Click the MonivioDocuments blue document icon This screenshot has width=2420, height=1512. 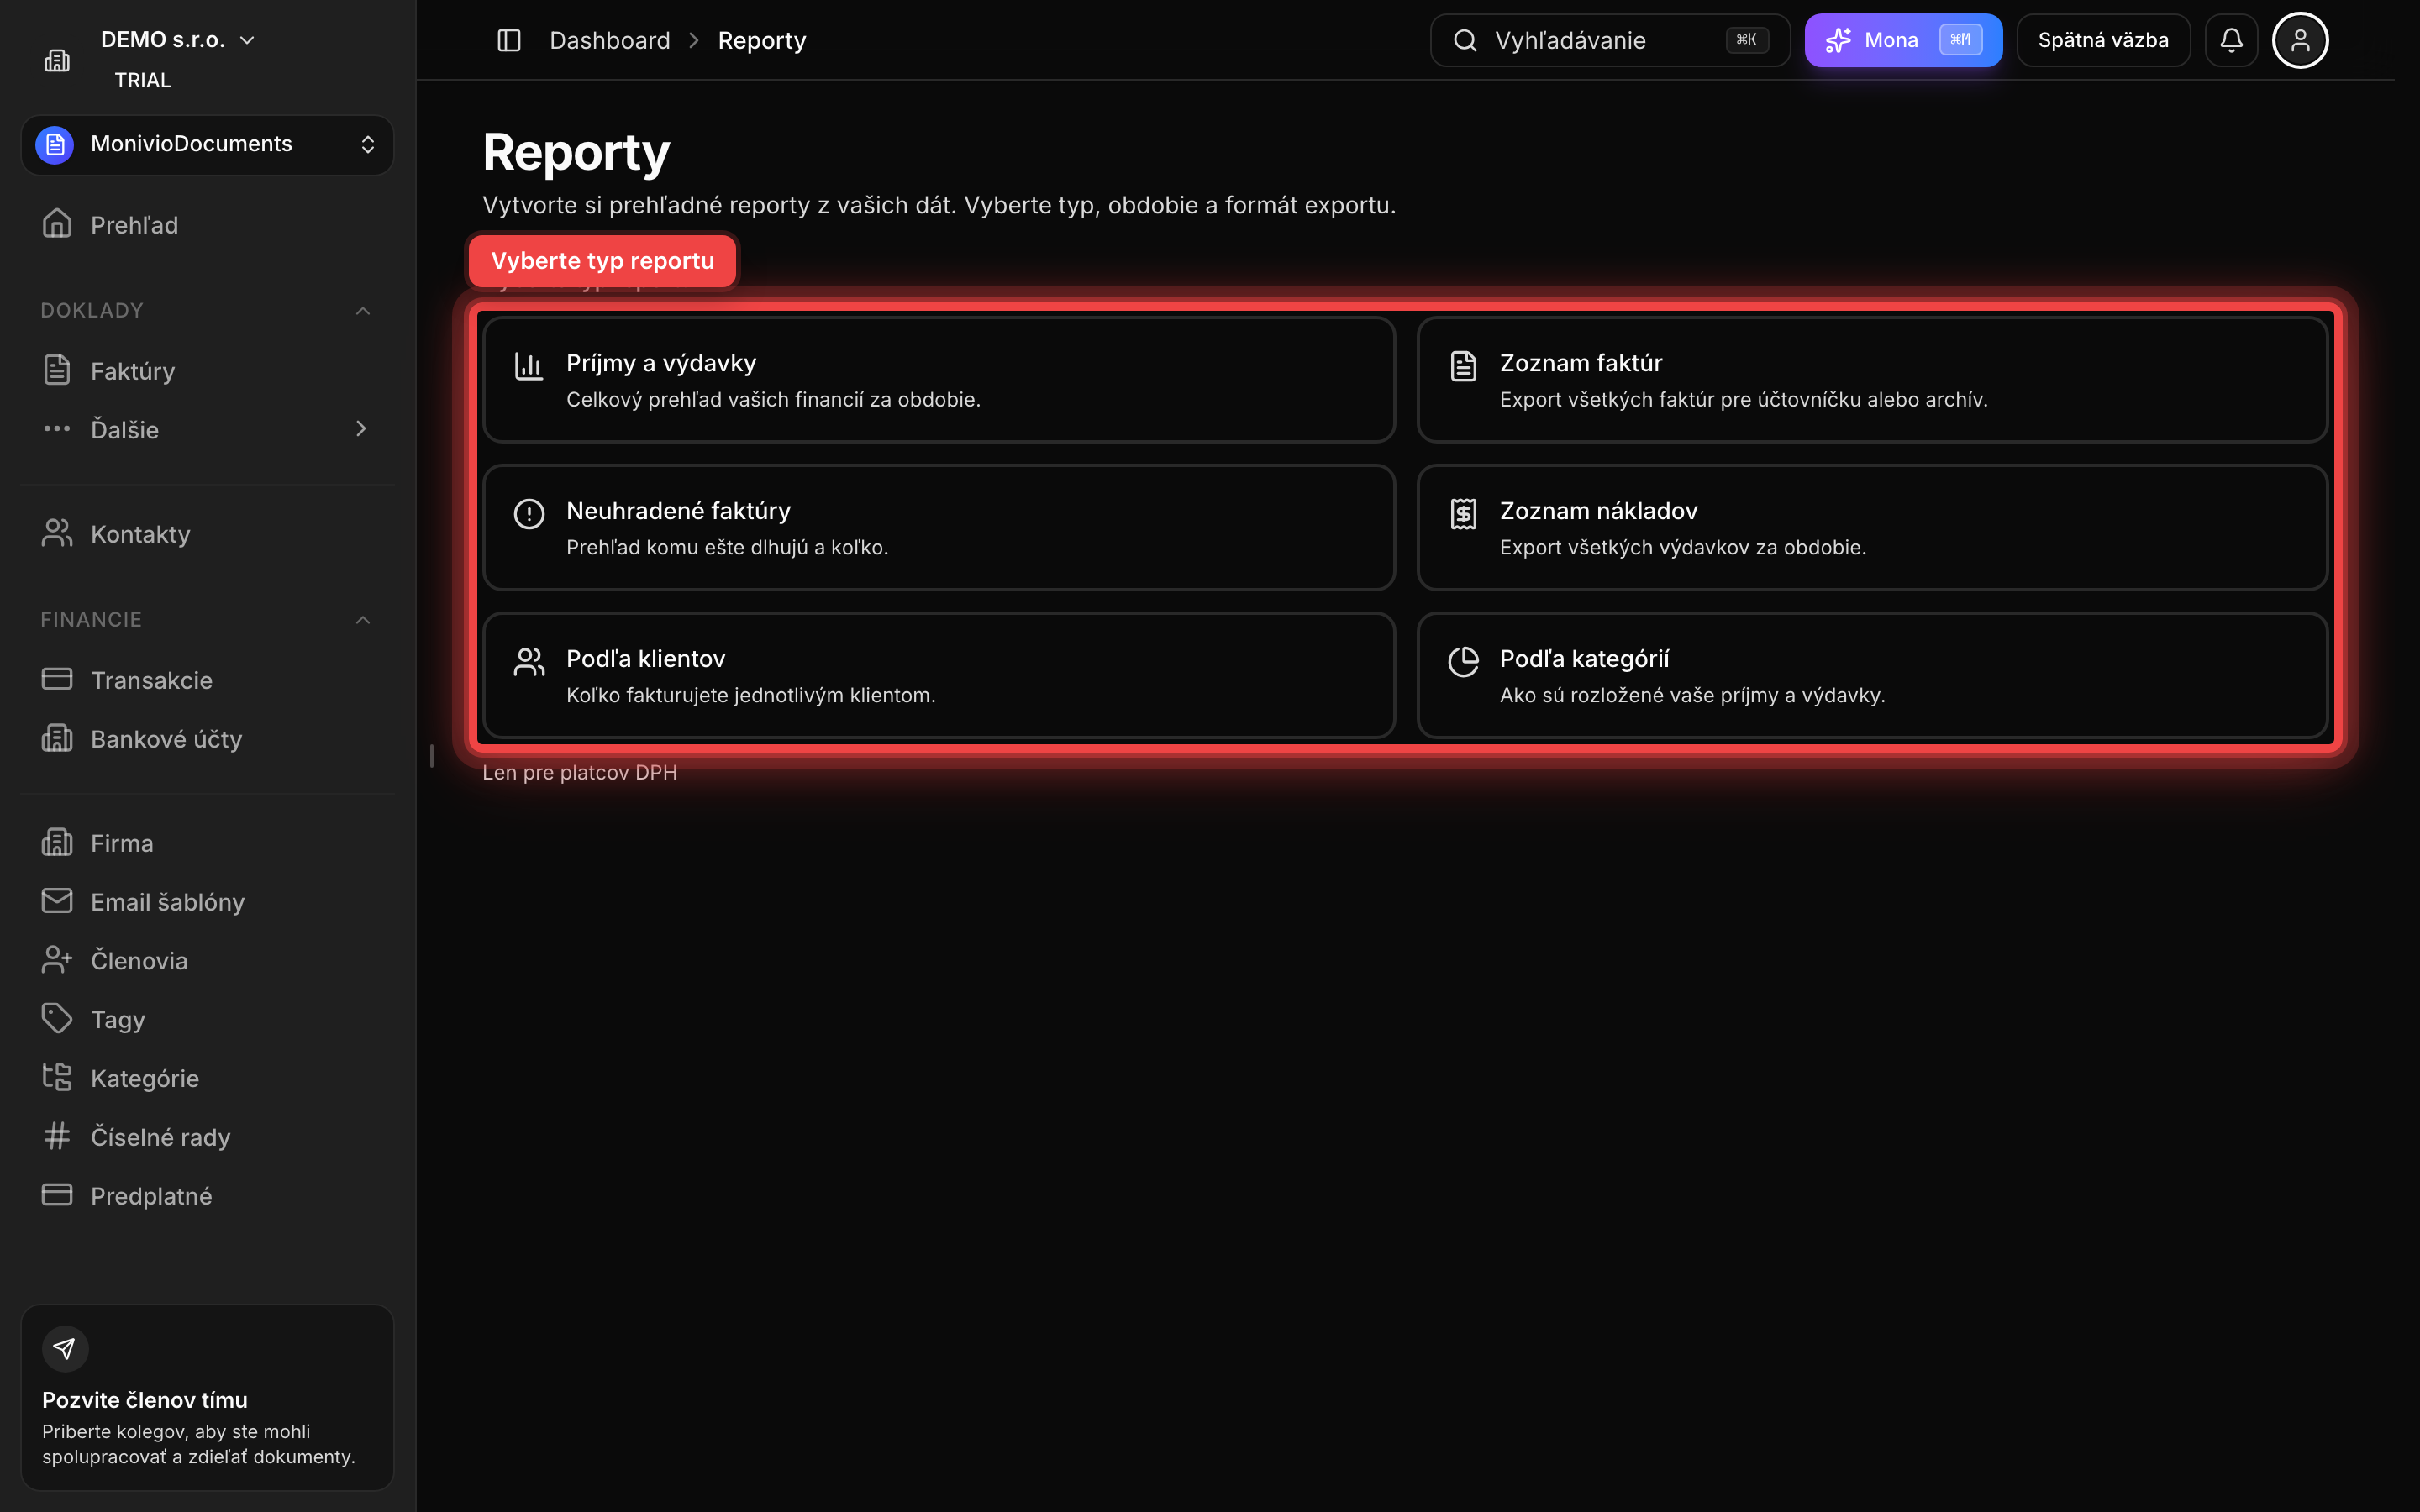point(55,145)
